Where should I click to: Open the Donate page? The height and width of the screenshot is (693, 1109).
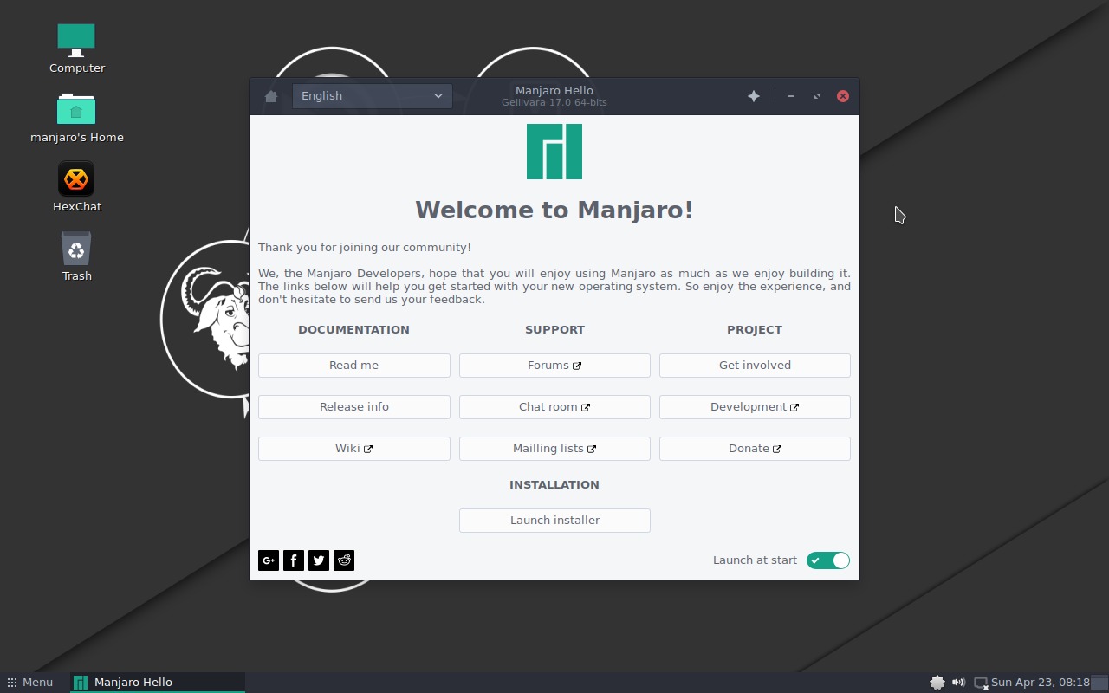click(x=755, y=448)
